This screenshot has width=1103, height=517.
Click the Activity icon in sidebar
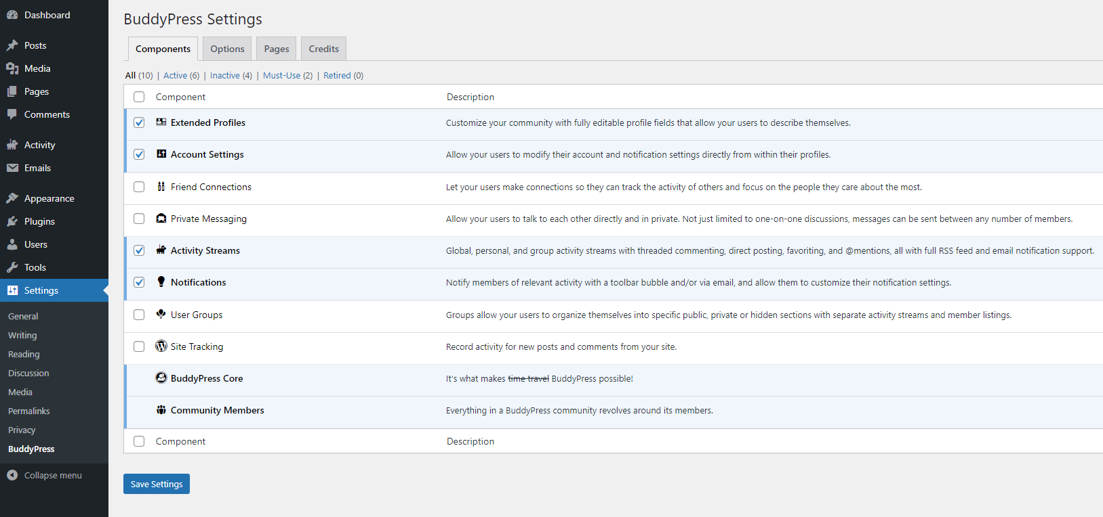click(x=12, y=145)
